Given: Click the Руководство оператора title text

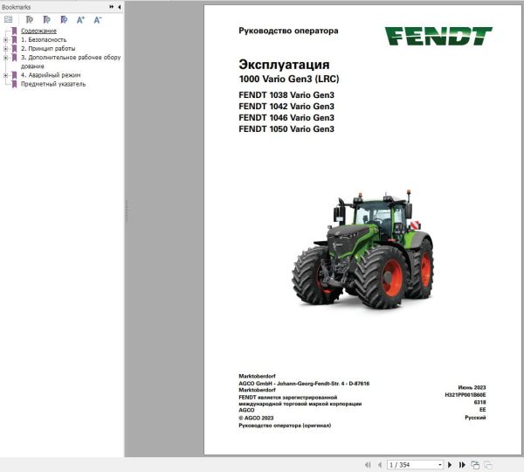Looking at the screenshot, I should click(x=288, y=31).
